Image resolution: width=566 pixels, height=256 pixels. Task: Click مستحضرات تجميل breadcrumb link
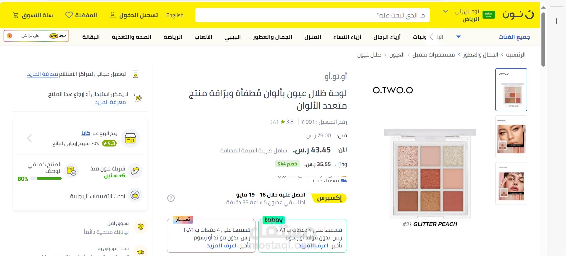click(434, 55)
